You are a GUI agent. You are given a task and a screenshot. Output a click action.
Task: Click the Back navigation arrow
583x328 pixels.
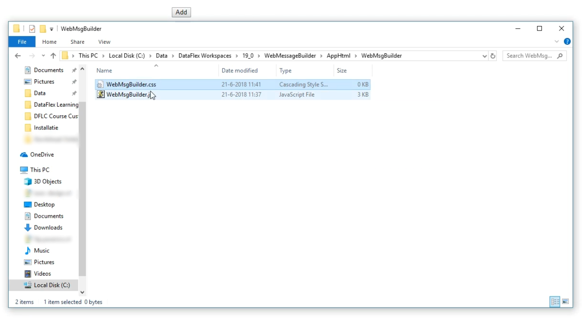click(18, 56)
